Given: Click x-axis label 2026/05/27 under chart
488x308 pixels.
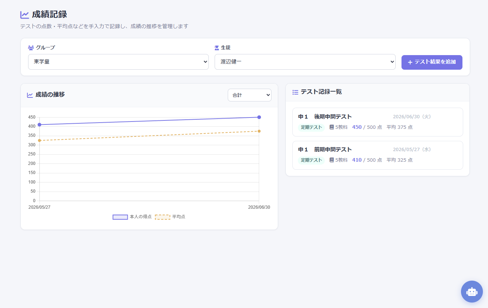Looking at the screenshot, I should coord(39,207).
